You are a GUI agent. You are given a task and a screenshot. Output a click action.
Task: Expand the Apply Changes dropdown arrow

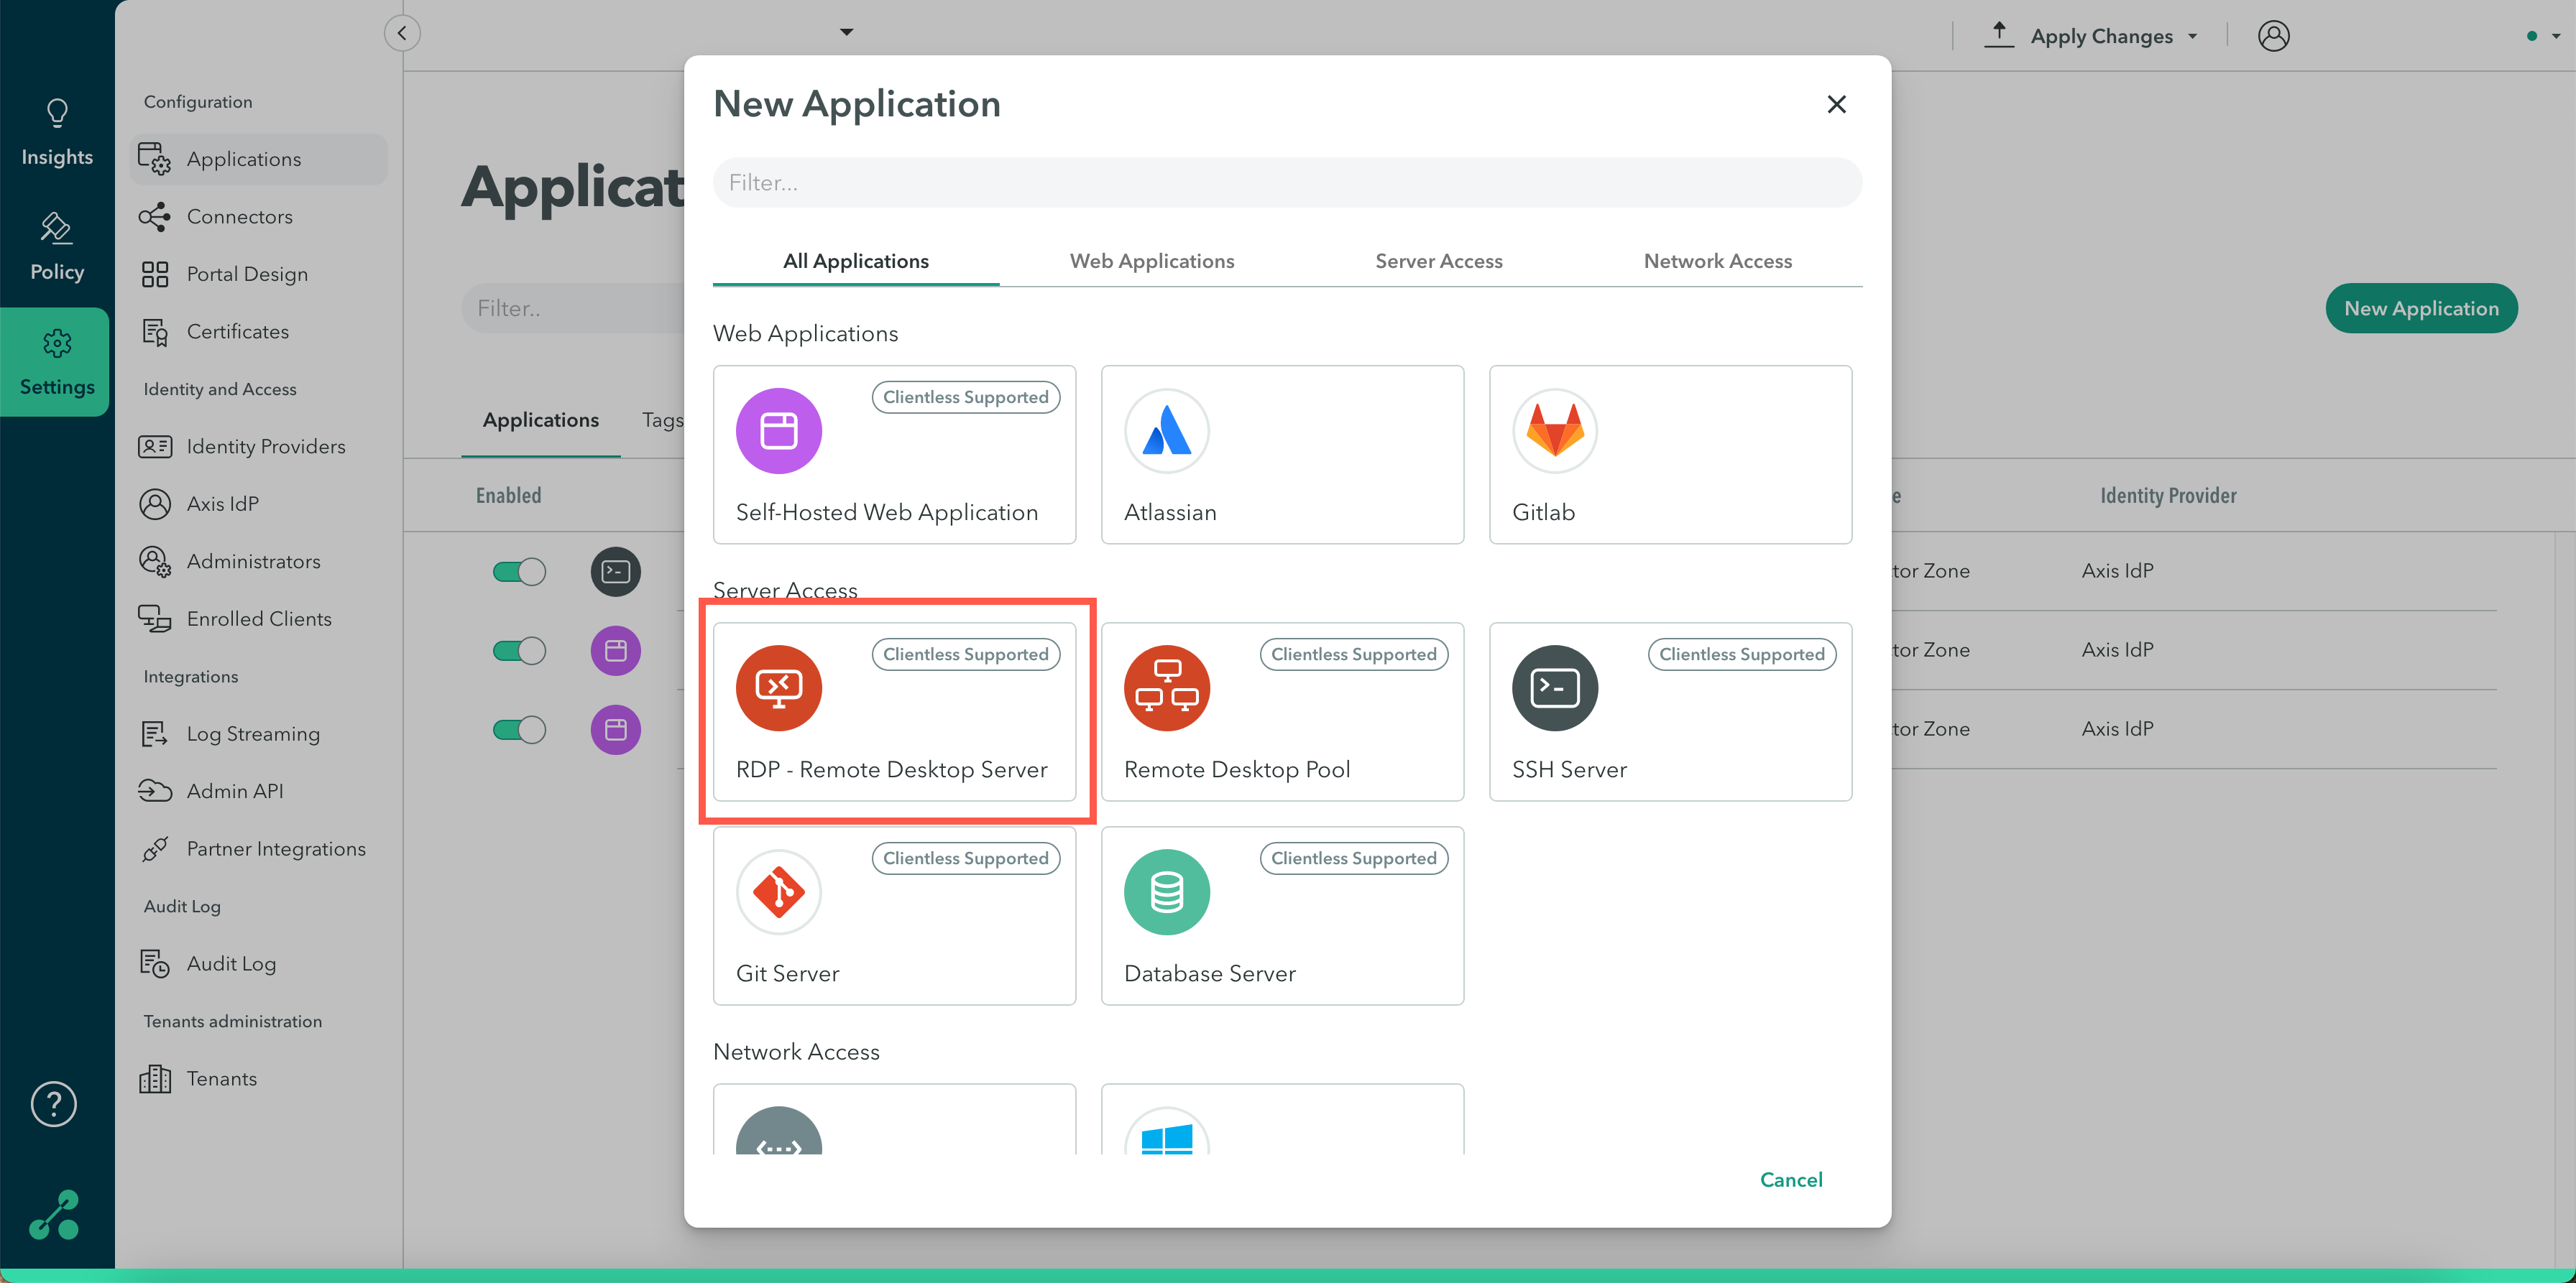[x=2193, y=37]
